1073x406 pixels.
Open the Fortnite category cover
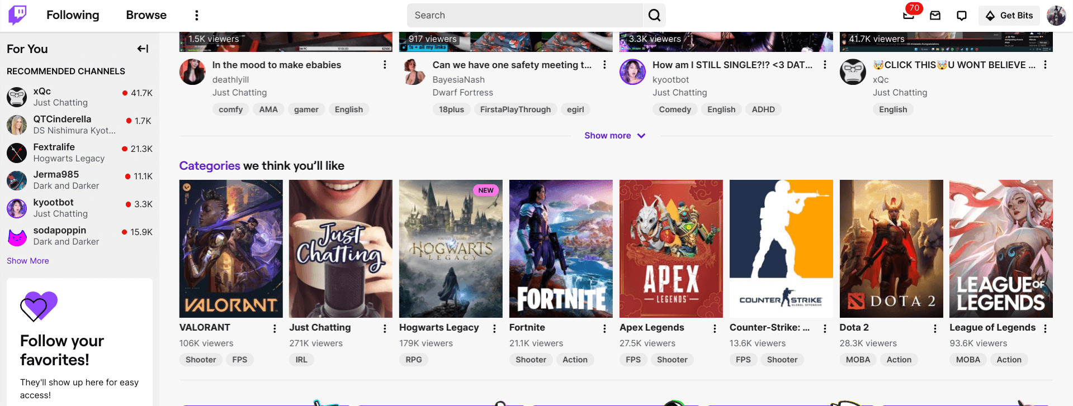561,249
